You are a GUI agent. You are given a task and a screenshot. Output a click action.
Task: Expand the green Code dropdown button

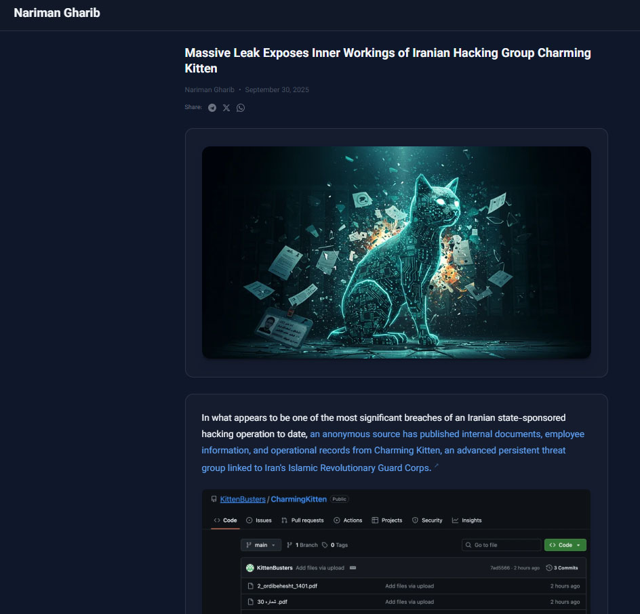coord(565,545)
